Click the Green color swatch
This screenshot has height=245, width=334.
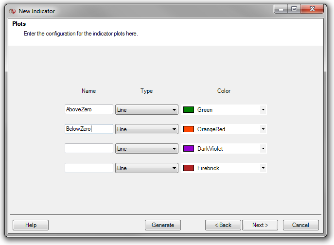189,110
